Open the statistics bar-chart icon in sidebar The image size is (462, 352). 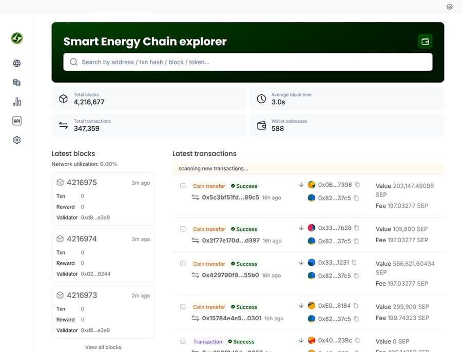[x=16, y=102]
